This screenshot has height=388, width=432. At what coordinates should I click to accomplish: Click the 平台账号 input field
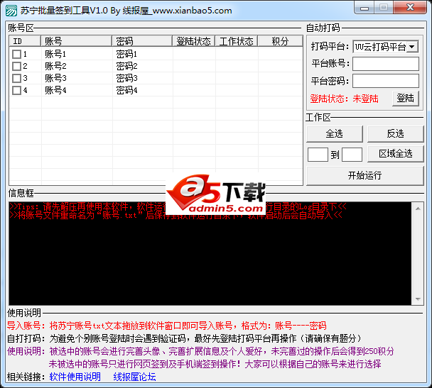tap(386, 64)
